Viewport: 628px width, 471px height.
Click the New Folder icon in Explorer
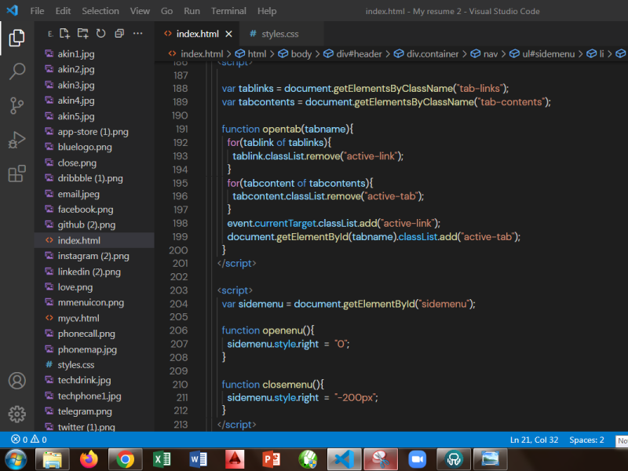(82, 34)
